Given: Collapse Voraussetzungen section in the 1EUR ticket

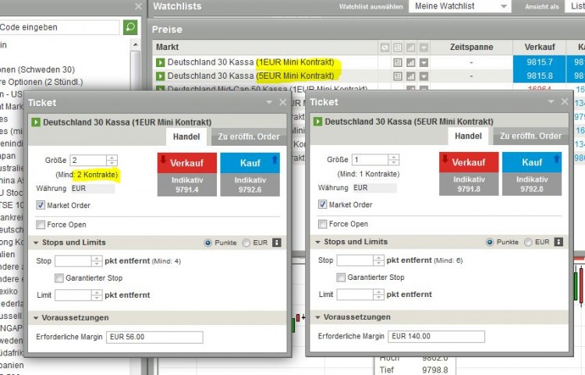Looking at the screenshot, I should click(x=36, y=318).
